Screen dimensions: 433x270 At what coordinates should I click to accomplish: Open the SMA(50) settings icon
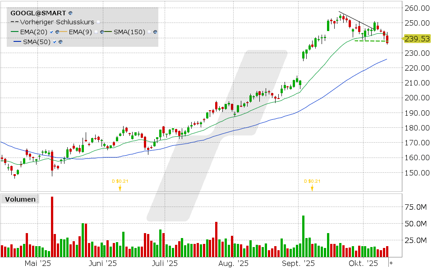point(60,42)
